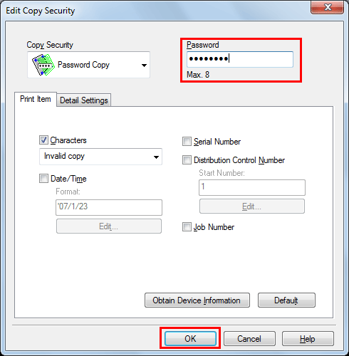Click Obtain Device Information button
349x356 pixels.
(x=197, y=300)
